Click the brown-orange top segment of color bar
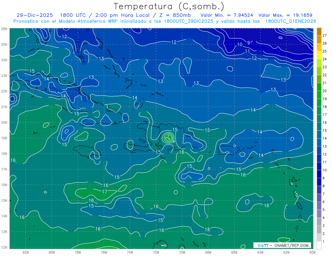 pyautogui.click(x=319, y=31)
